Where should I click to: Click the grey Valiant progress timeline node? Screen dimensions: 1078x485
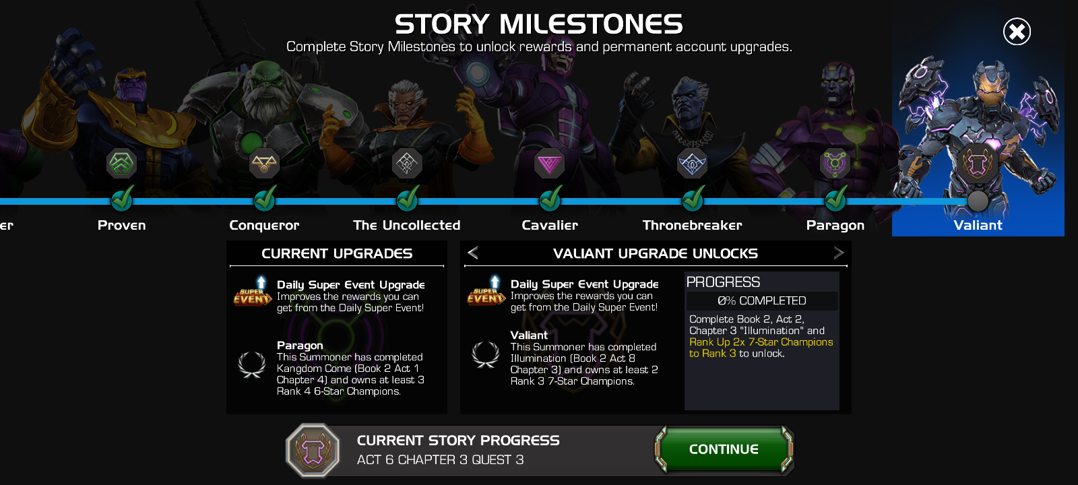tap(978, 201)
